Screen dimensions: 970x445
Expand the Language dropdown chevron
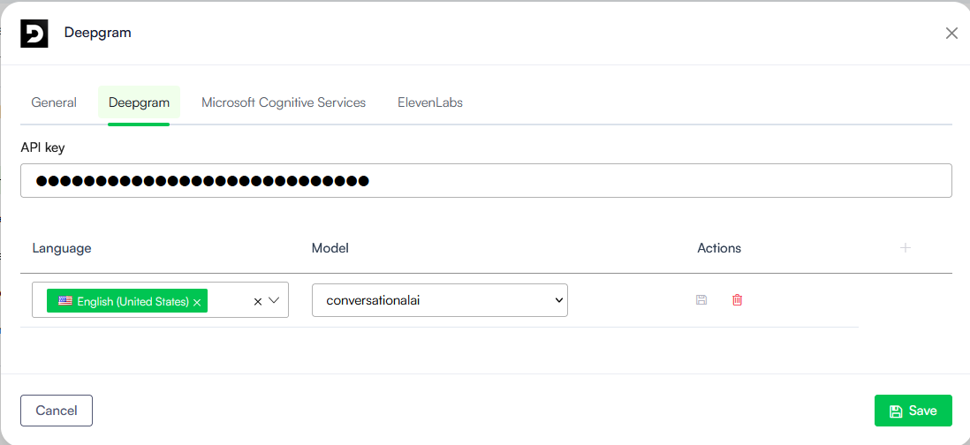[x=274, y=300]
